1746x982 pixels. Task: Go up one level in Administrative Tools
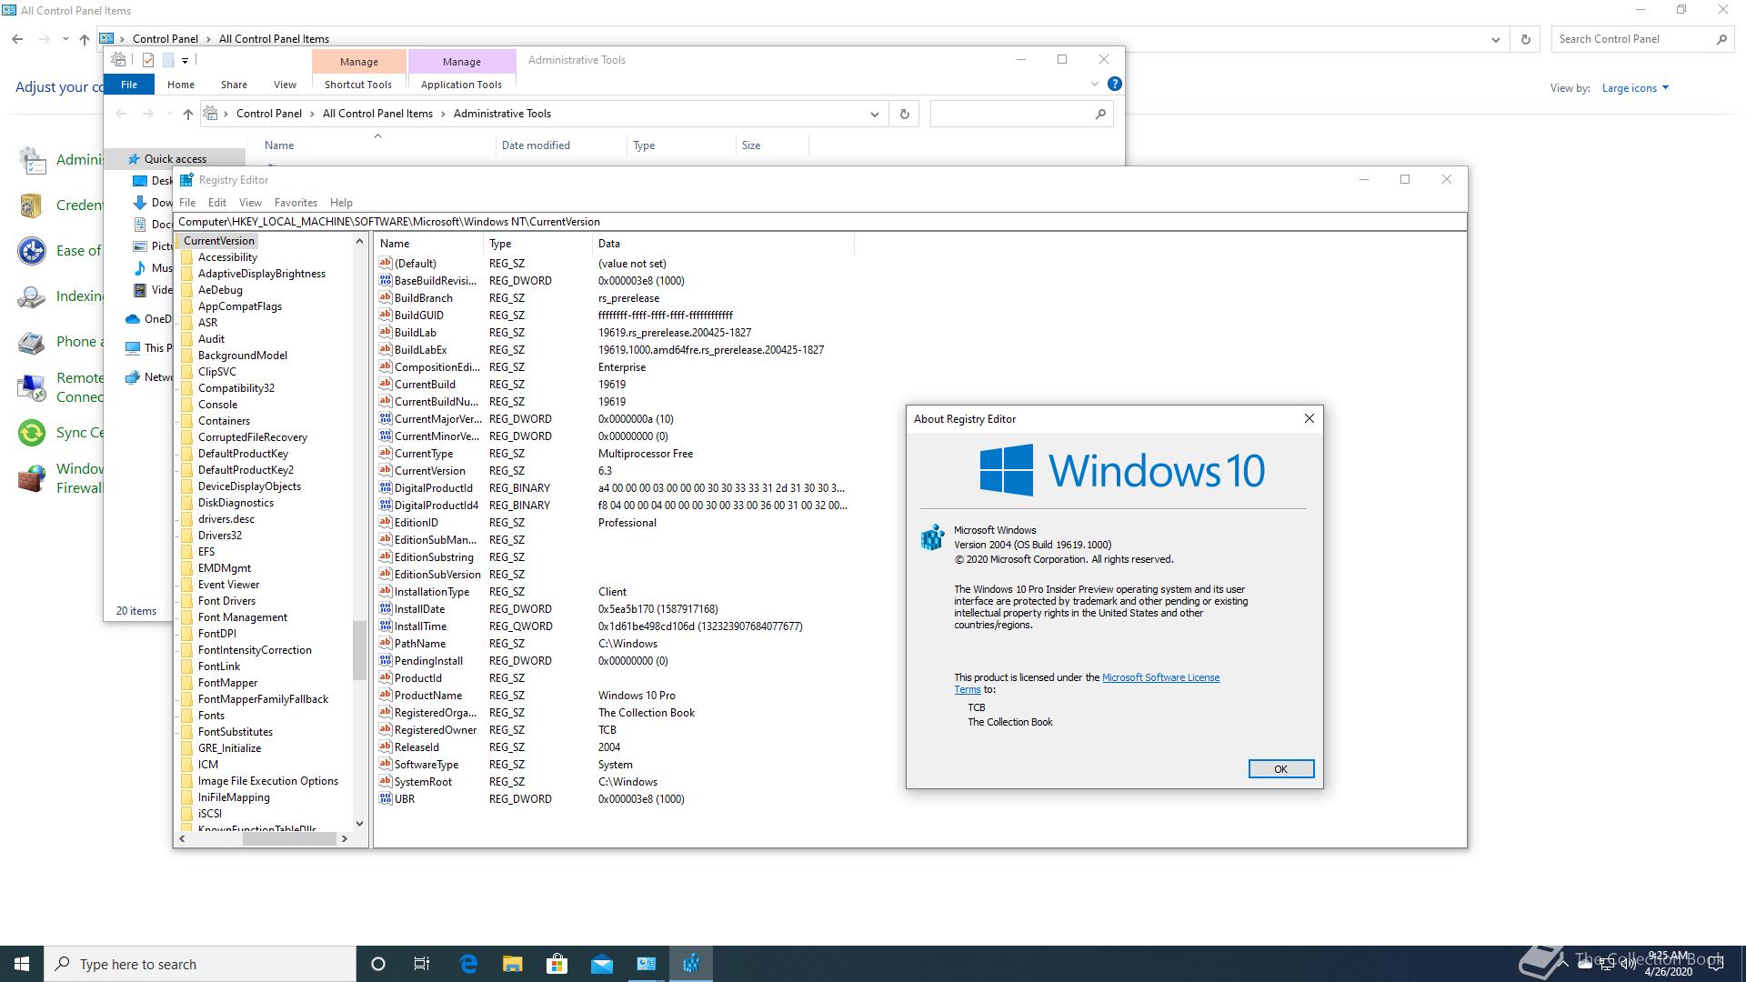pos(188,114)
